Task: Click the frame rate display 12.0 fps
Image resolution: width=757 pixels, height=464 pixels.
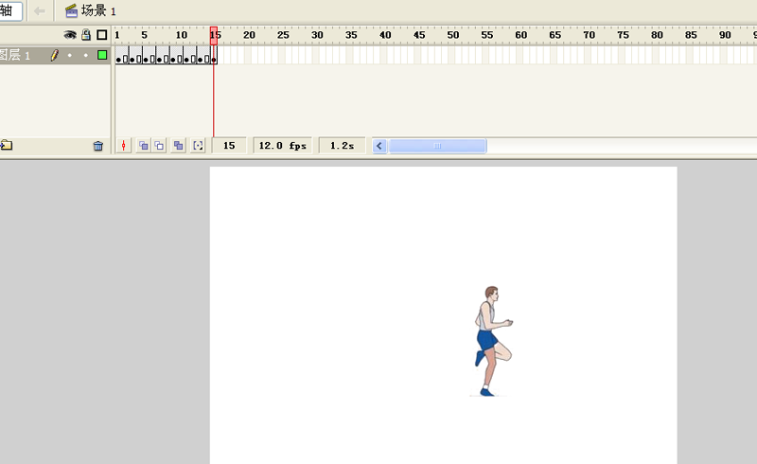Action: click(x=282, y=146)
